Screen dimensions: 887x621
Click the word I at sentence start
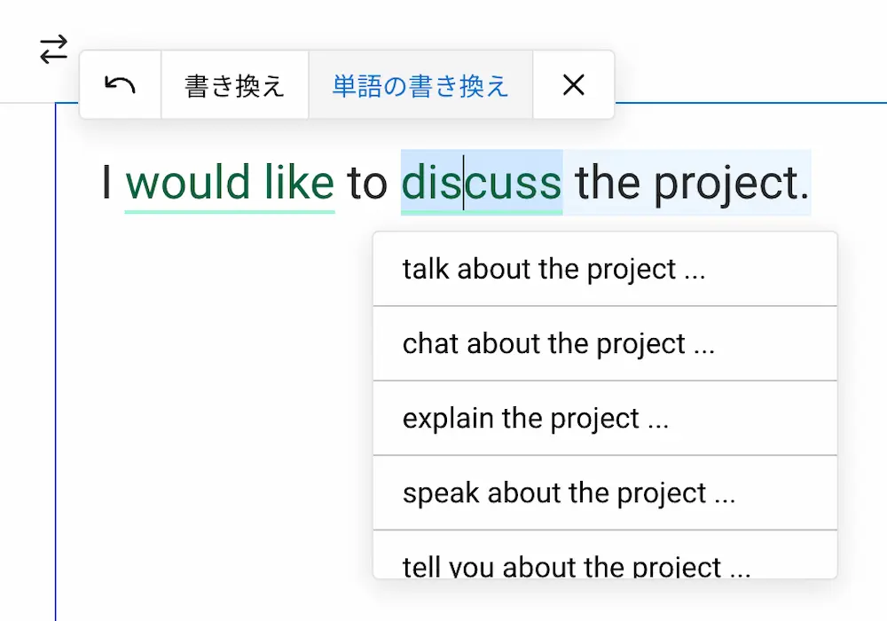[107, 183]
